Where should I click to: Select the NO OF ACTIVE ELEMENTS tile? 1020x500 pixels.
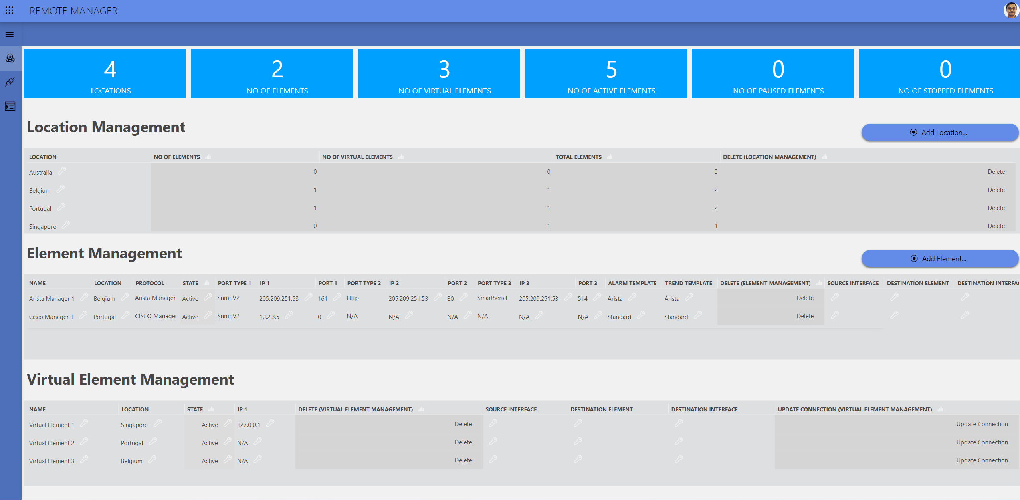(606, 73)
